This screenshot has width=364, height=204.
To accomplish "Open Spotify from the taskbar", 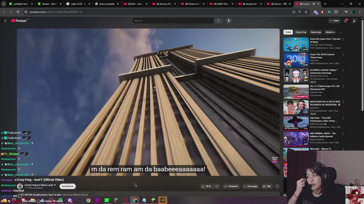I will 61,201.
